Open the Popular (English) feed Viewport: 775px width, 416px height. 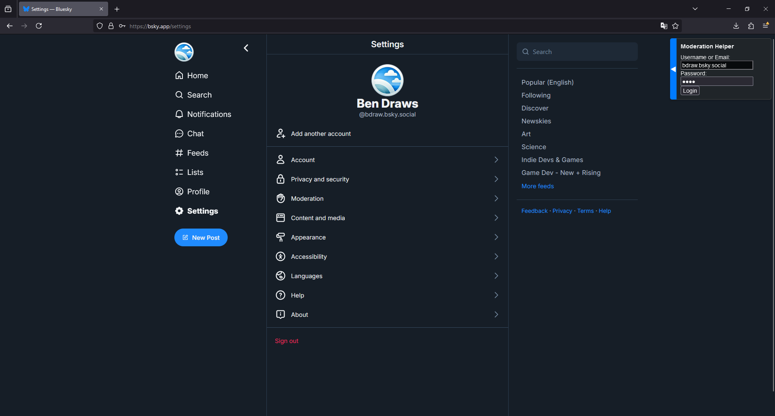point(547,82)
